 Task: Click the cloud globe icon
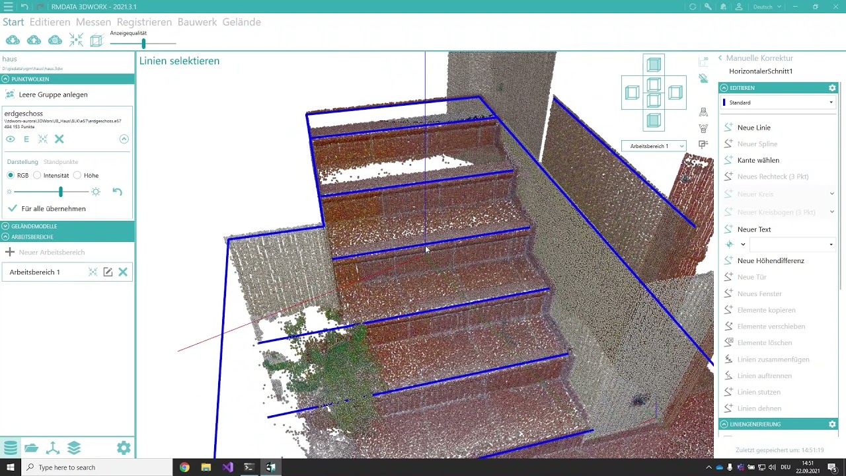click(55, 41)
